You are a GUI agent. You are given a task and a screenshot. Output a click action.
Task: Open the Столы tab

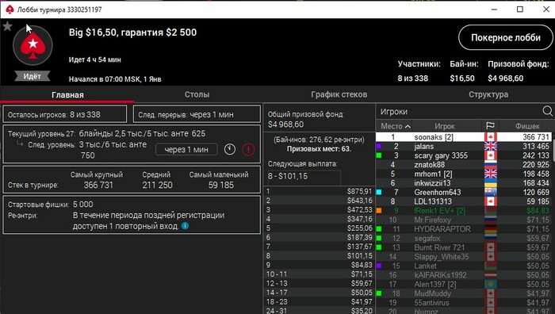tap(197, 94)
